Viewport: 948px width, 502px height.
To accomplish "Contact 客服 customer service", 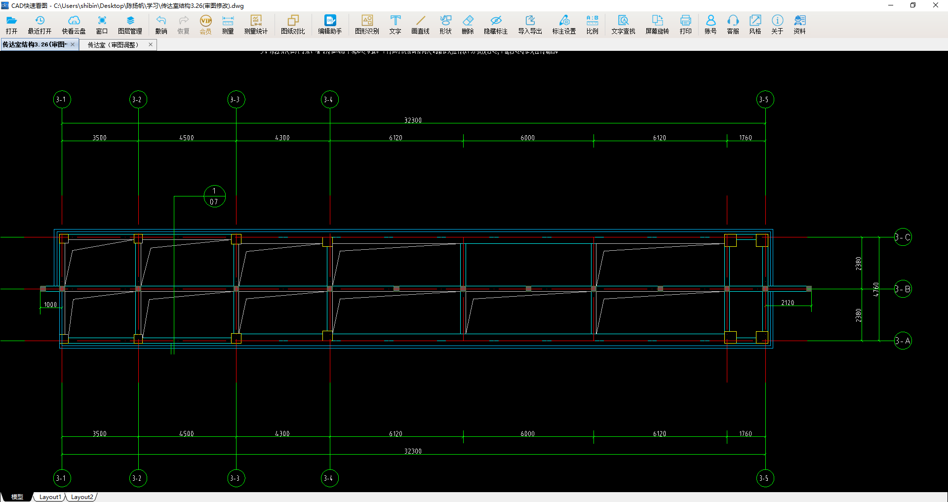I will coord(733,24).
